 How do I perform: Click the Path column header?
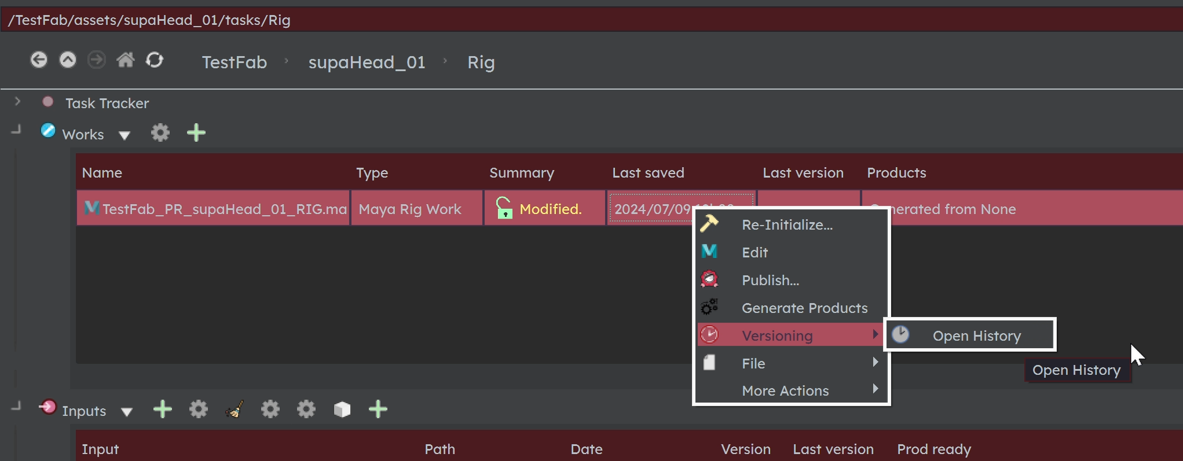[440, 449]
